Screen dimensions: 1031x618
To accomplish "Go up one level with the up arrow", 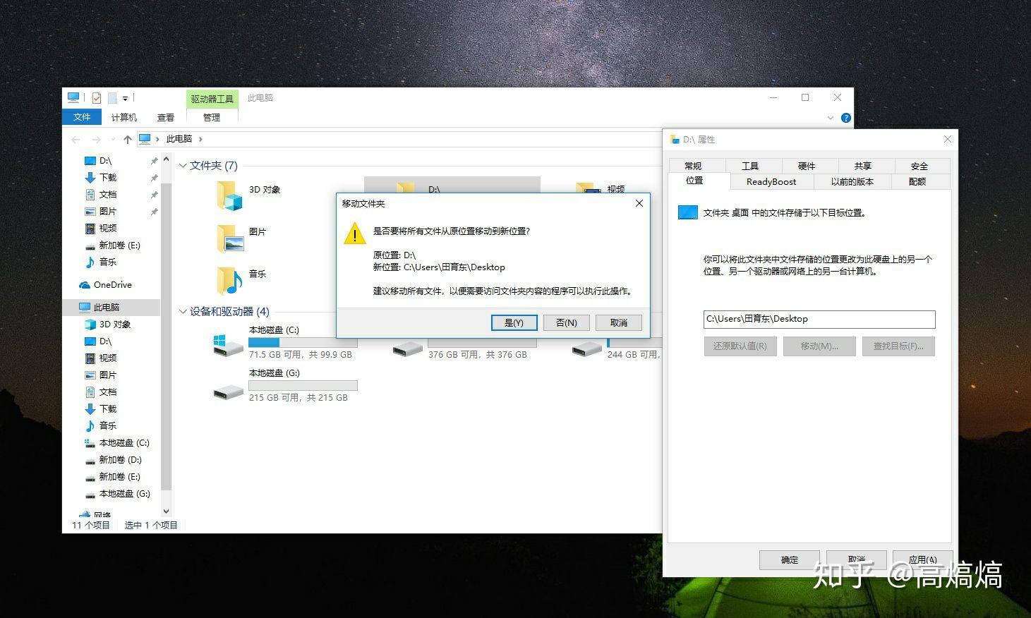I will (127, 139).
